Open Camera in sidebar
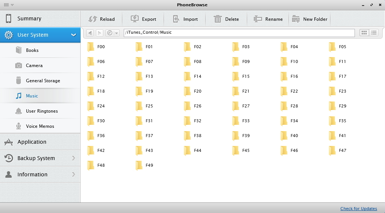The width and height of the screenshot is (385, 213). [x=40, y=65]
